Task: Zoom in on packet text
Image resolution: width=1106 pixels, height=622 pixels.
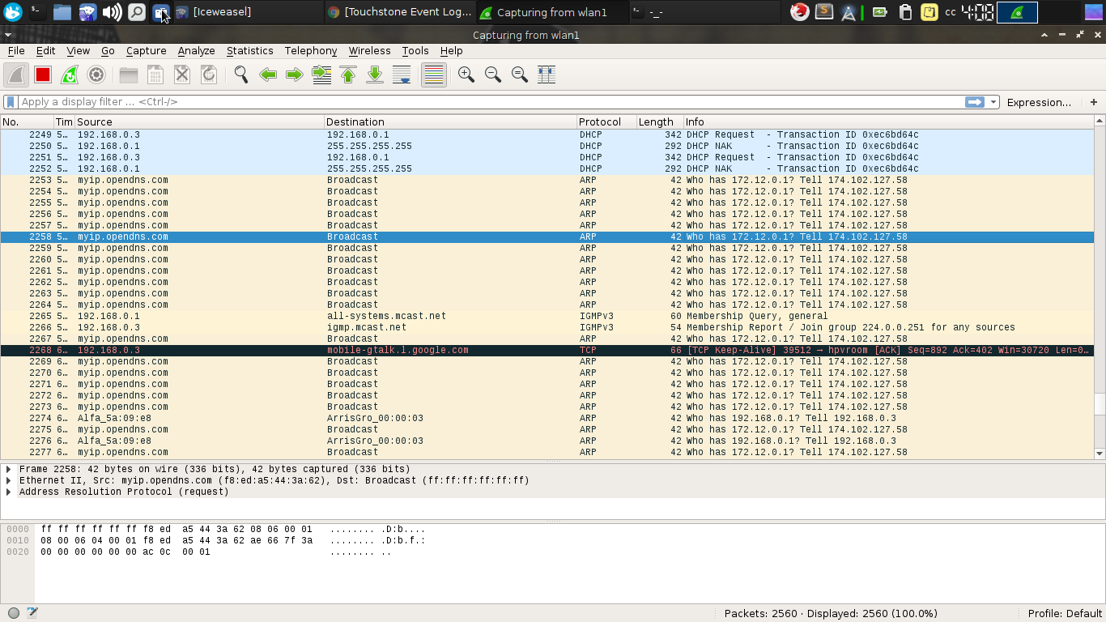Action: point(466,75)
